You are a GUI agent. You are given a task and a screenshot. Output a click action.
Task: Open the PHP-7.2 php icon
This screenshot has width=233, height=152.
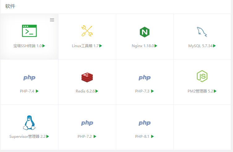87,123
